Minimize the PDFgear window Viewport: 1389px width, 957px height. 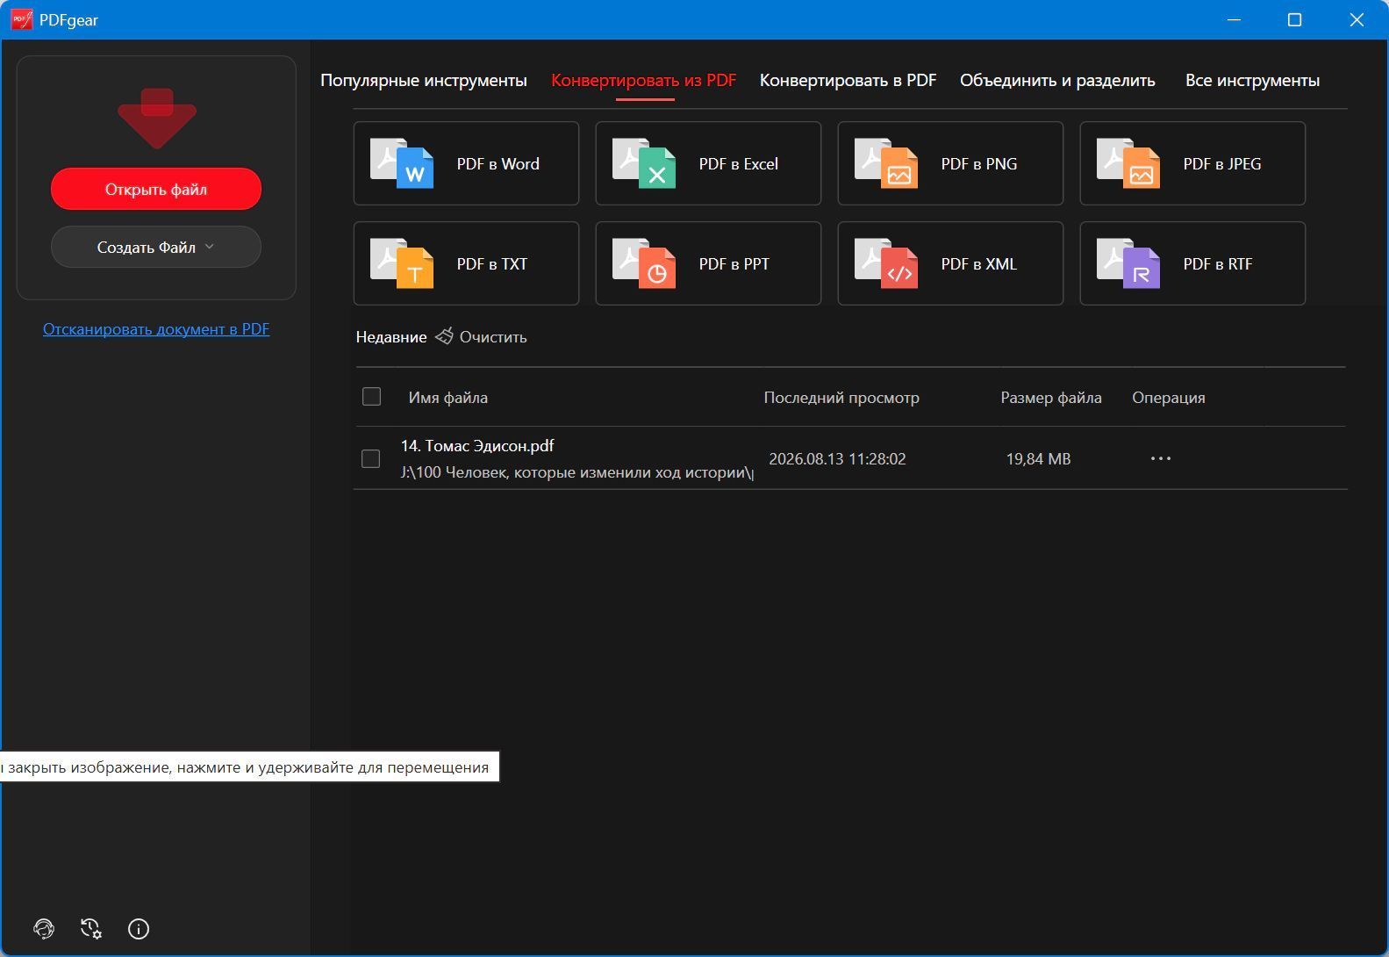pos(1234,19)
